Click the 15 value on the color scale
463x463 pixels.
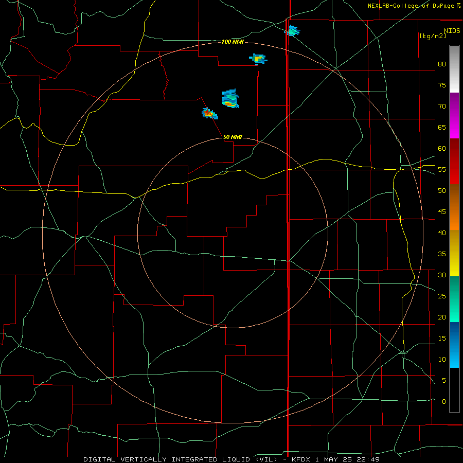point(442,338)
